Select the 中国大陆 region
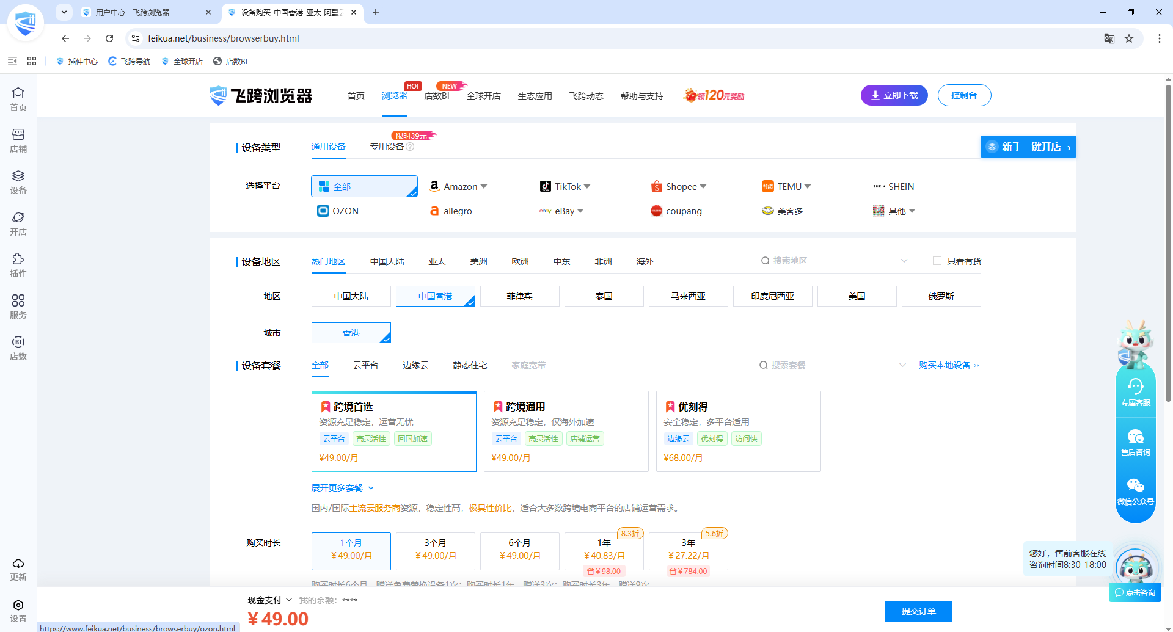This screenshot has height=632, width=1173. click(351, 296)
